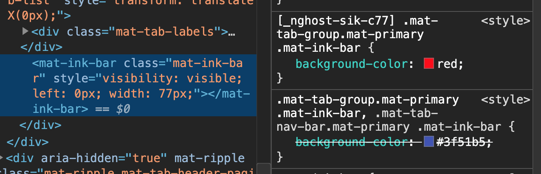Click the .mat-tab-group.mat-primary selector in second rule
Image resolution: width=541 pixels, height=174 pixels.
pos(368,100)
